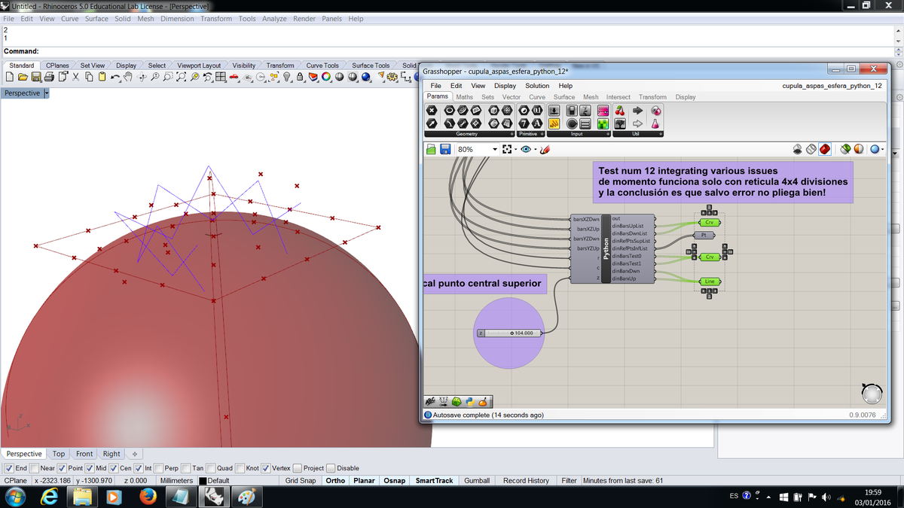The width and height of the screenshot is (904, 508).
Task: Click the Paste clipboard icon in Rhino toolbar
Action: 102,77
